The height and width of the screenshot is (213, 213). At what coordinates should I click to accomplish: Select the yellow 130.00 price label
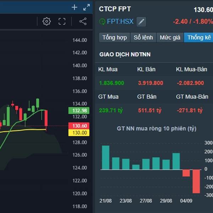click(x=79, y=132)
